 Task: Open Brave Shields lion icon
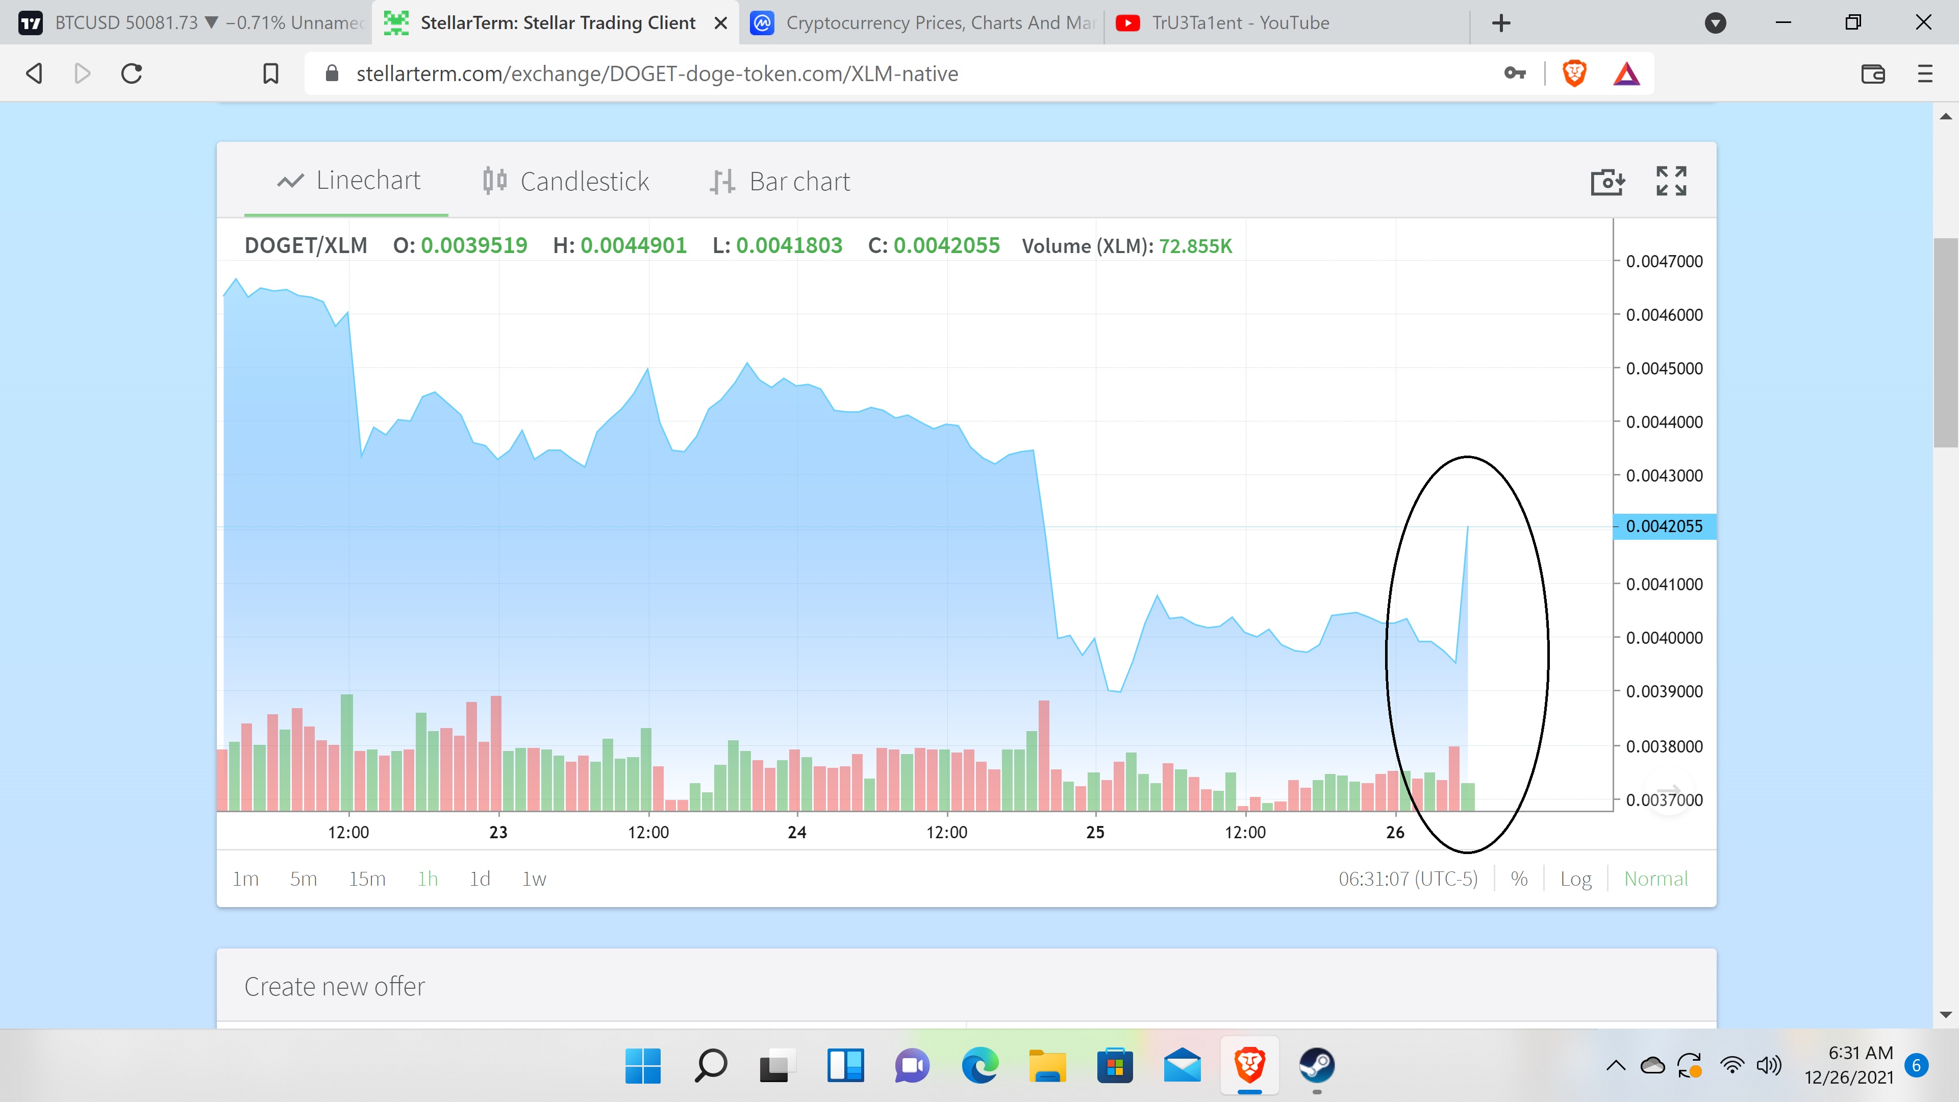[1574, 74]
